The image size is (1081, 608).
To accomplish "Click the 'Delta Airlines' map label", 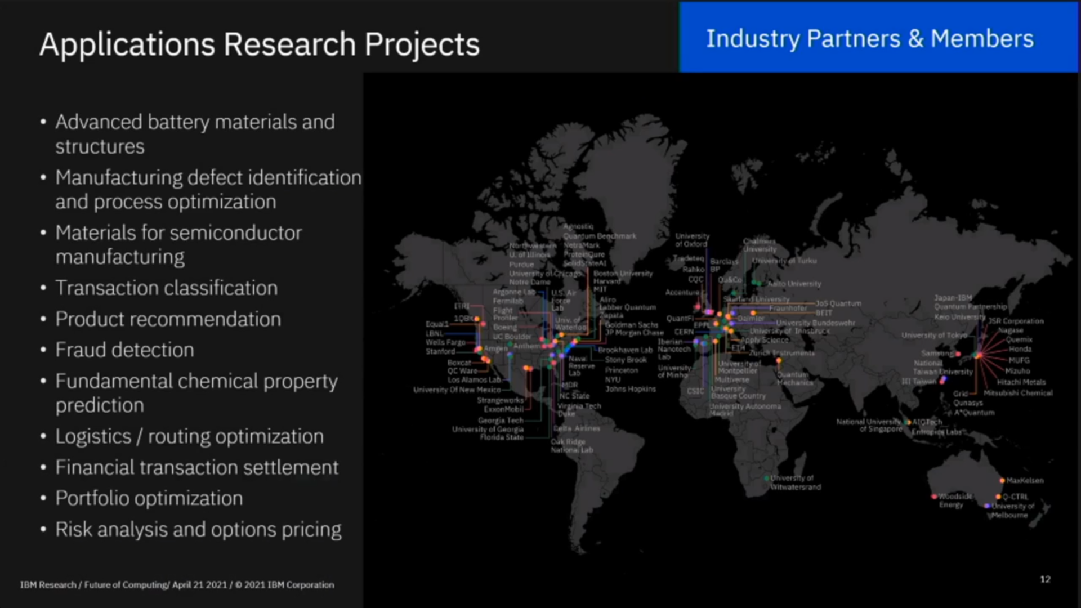I will pyautogui.click(x=577, y=428).
